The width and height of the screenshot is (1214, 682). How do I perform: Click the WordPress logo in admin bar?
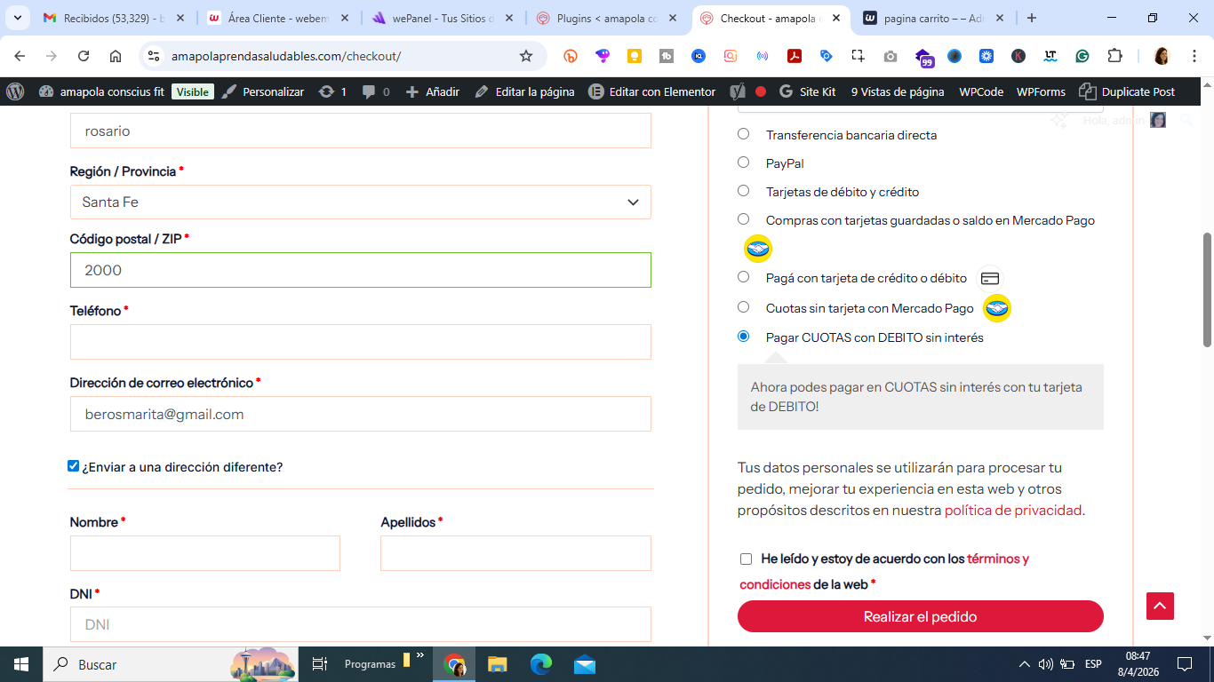(x=15, y=91)
